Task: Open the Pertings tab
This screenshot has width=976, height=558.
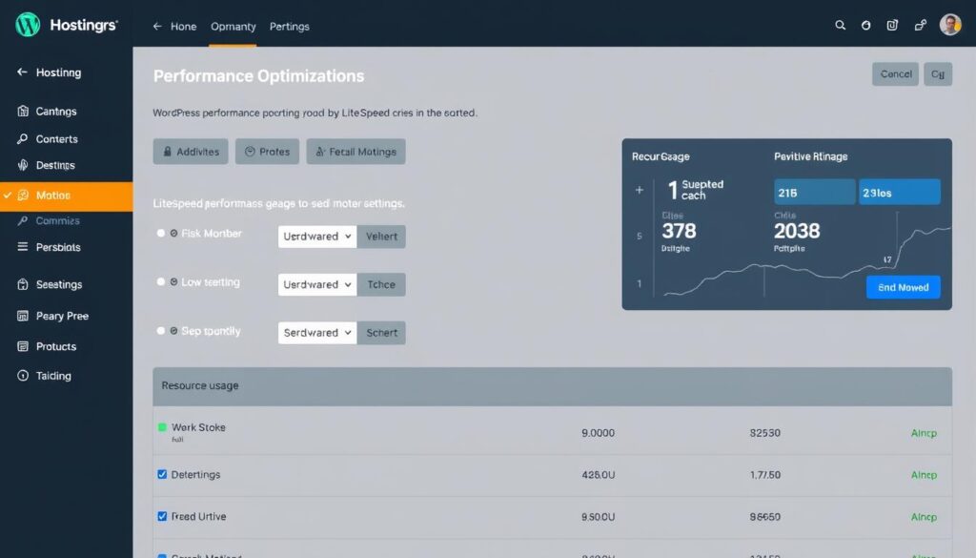Action: pyautogui.click(x=290, y=27)
